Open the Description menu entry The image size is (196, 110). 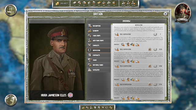tap(99, 26)
